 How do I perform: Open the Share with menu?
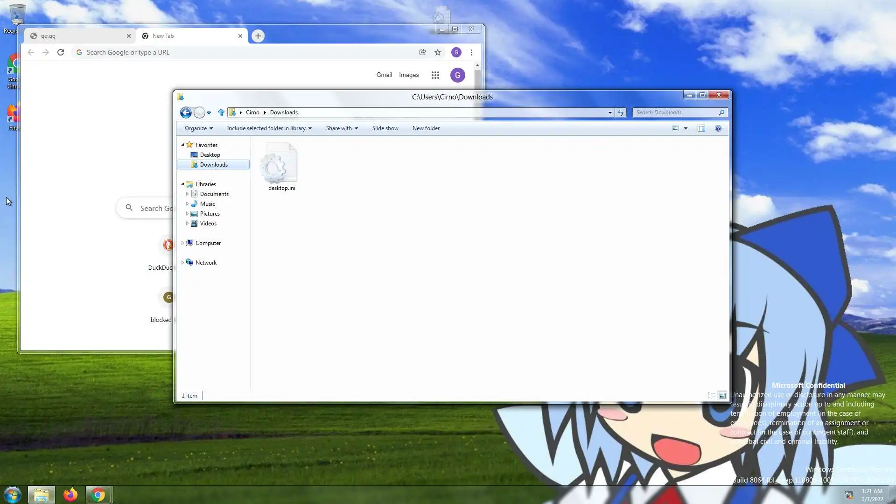click(342, 128)
